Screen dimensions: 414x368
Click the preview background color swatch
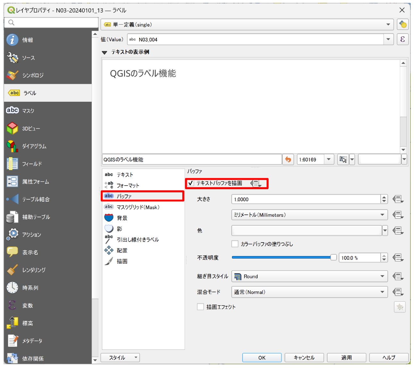pos(380,159)
